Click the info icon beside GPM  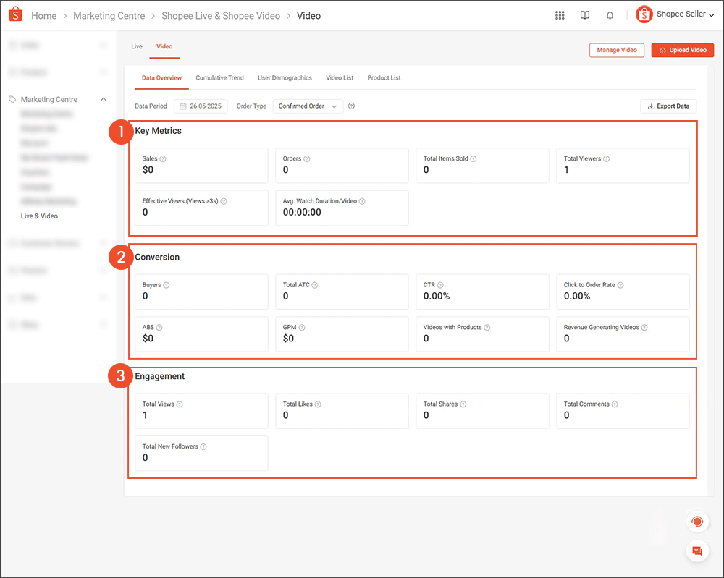(x=302, y=328)
